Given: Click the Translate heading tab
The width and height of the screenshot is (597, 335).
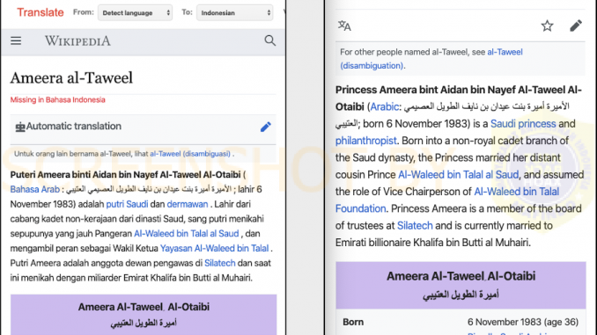Looking at the screenshot, I should pyautogui.click(x=41, y=12).
